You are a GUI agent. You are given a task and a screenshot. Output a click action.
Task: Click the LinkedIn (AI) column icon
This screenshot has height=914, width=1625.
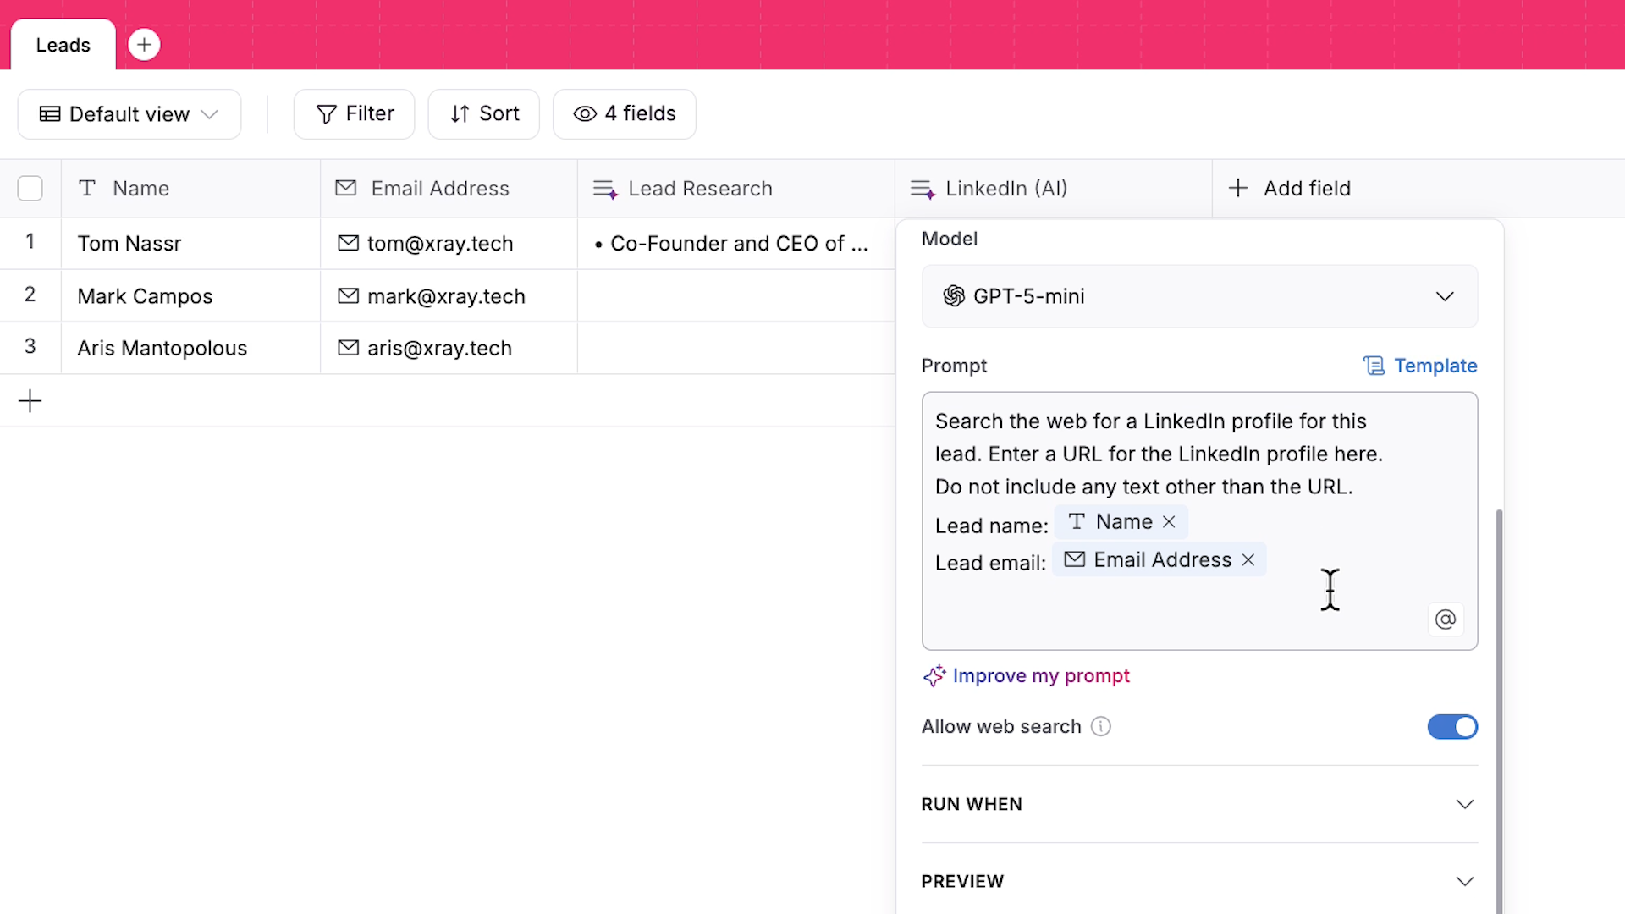[923, 188]
